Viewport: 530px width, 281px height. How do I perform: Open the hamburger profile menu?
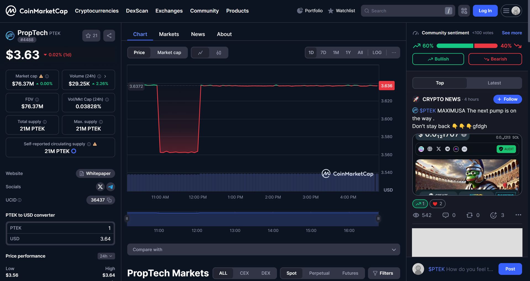[x=511, y=11]
